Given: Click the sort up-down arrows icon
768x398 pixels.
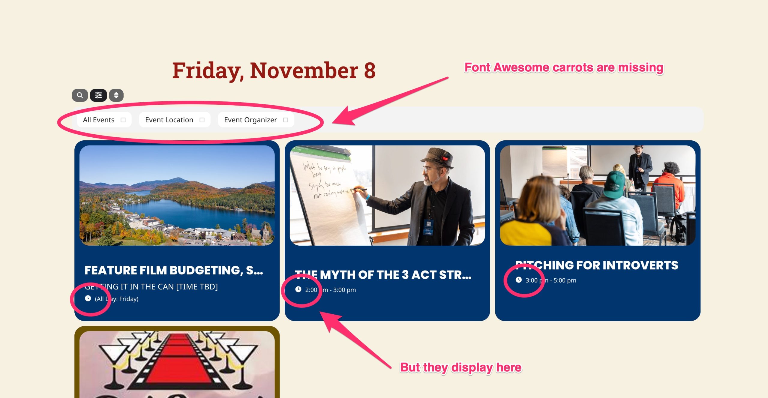Looking at the screenshot, I should coord(116,95).
